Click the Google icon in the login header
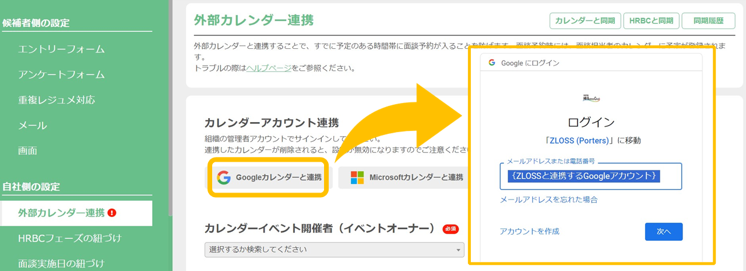The height and width of the screenshot is (271, 746). tap(492, 63)
